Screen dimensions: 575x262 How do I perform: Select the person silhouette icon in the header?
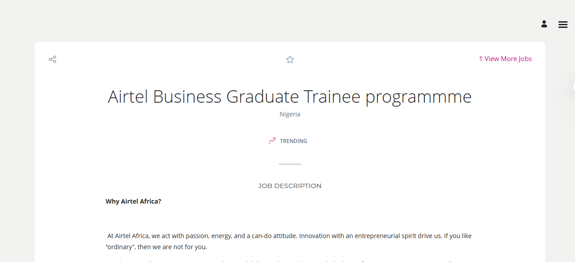coord(544,24)
